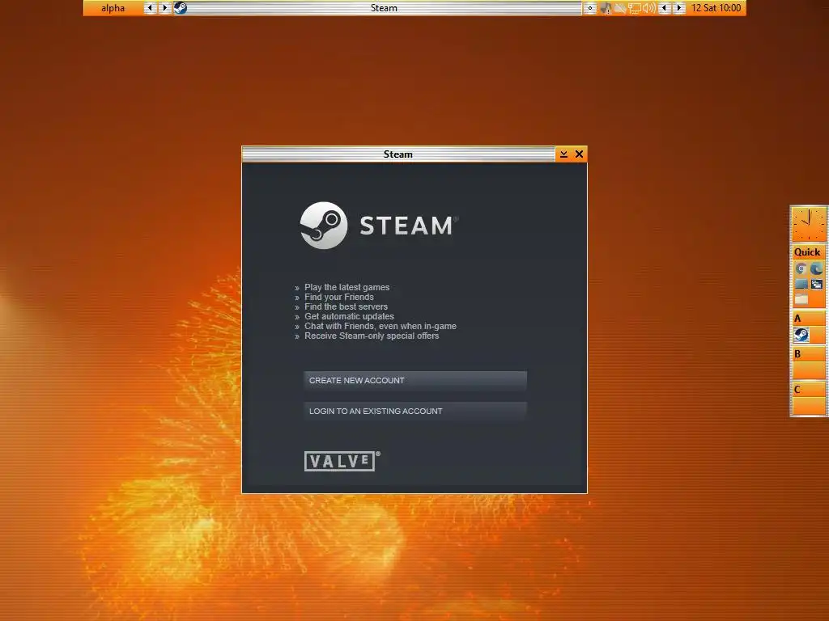Click the Steam window title bar
The height and width of the screenshot is (621, 829).
pos(398,154)
